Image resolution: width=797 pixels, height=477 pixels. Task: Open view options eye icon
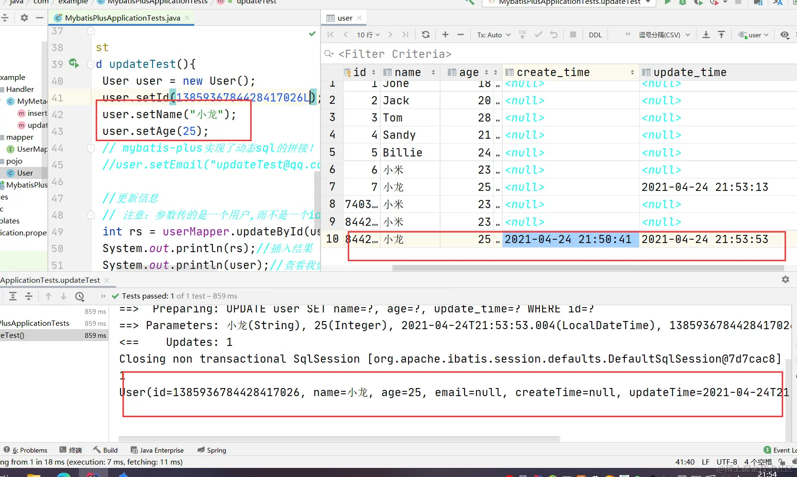click(785, 35)
